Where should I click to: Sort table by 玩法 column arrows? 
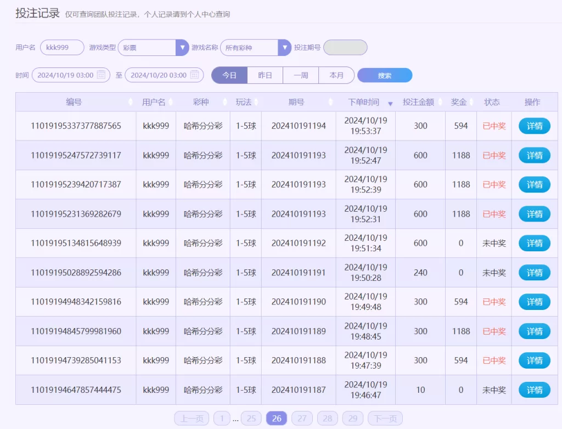click(256, 102)
